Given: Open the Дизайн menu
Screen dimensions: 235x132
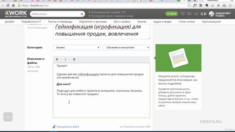Looking at the screenshot, I should pos(10,22).
